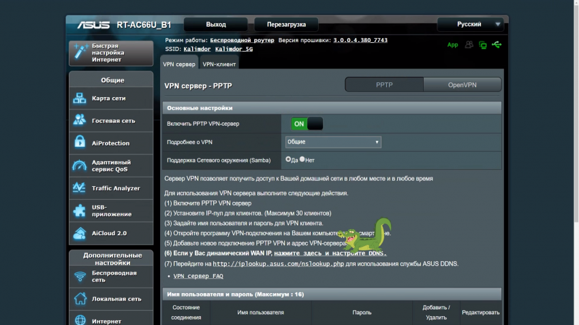The width and height of the screenshot is (579, 325).
Task: Click the ASUS logo
Action: pos(93,24)
